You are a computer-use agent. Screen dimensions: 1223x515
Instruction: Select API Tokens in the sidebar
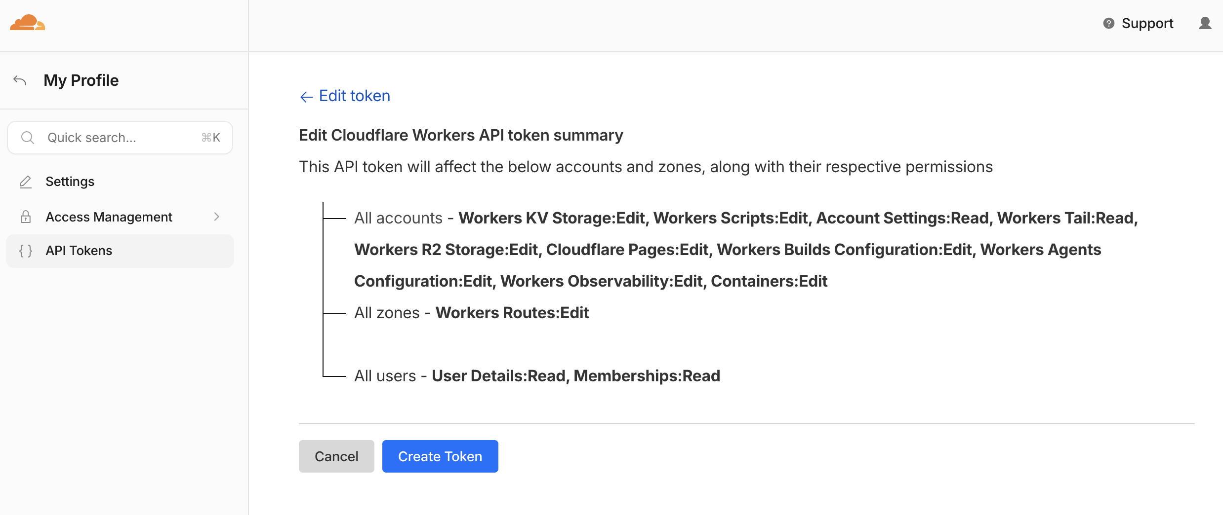click(120, 251)
